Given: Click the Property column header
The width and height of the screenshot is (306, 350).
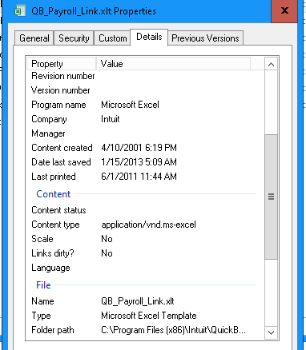Looking at the screenshot, I should click(x=62, y=64).
